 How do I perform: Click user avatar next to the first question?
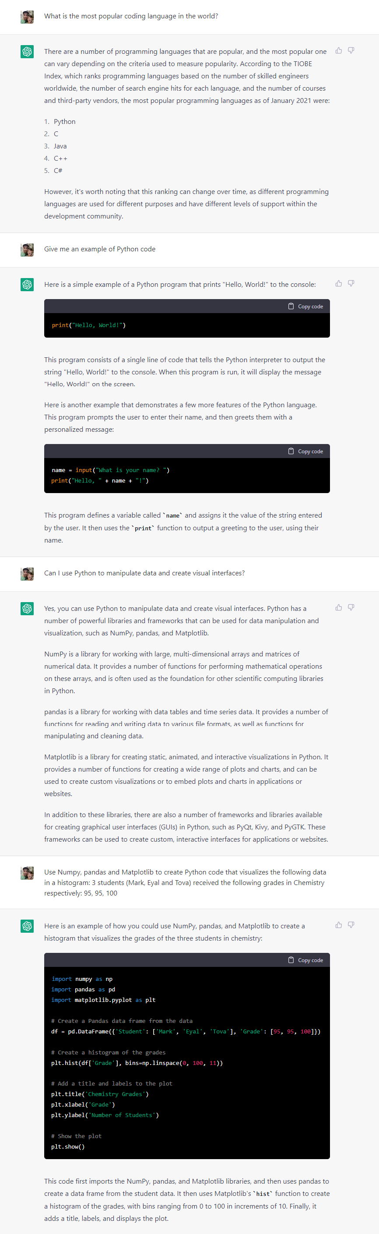click(x=27, y=17)
